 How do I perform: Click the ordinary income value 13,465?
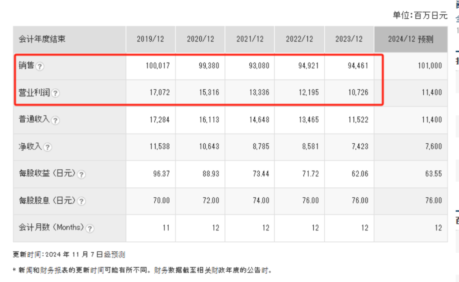pyautogui.click(x=309, y=120)
